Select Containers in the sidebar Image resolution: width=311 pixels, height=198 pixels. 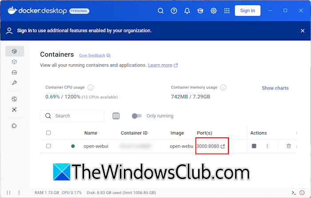[15, 51]
